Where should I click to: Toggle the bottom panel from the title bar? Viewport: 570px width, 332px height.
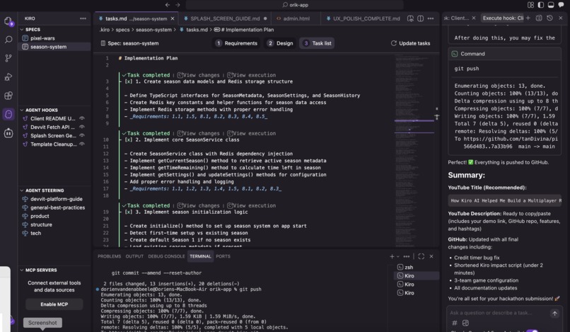coord(551,5)
